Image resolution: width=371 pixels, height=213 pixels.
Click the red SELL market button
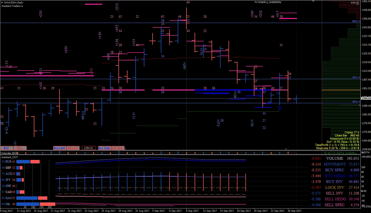point(20,148)
